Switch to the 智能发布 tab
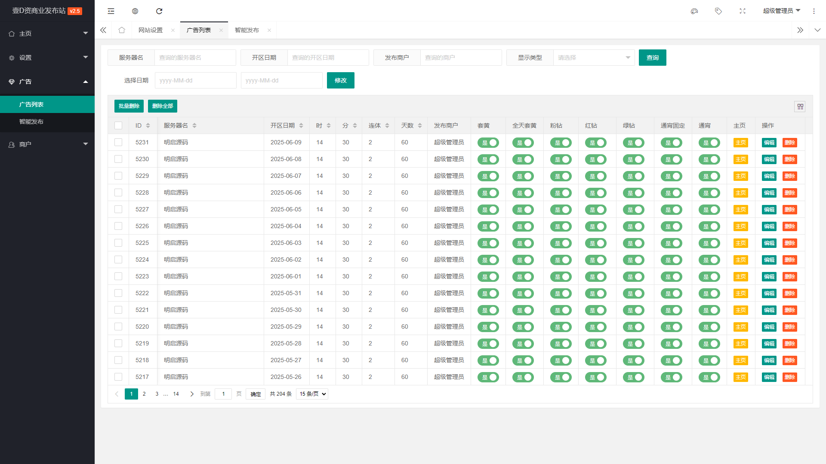The image size is (826, 464). [x=246, y=30]
